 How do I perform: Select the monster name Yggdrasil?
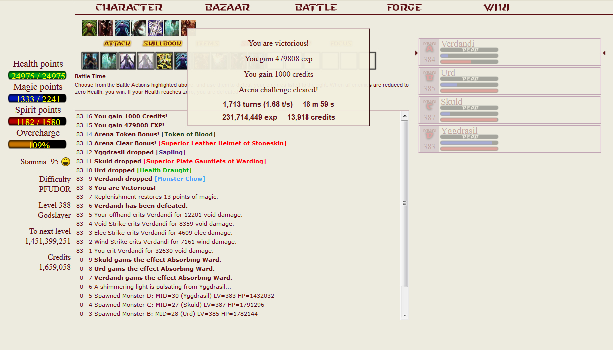point(459,131)
